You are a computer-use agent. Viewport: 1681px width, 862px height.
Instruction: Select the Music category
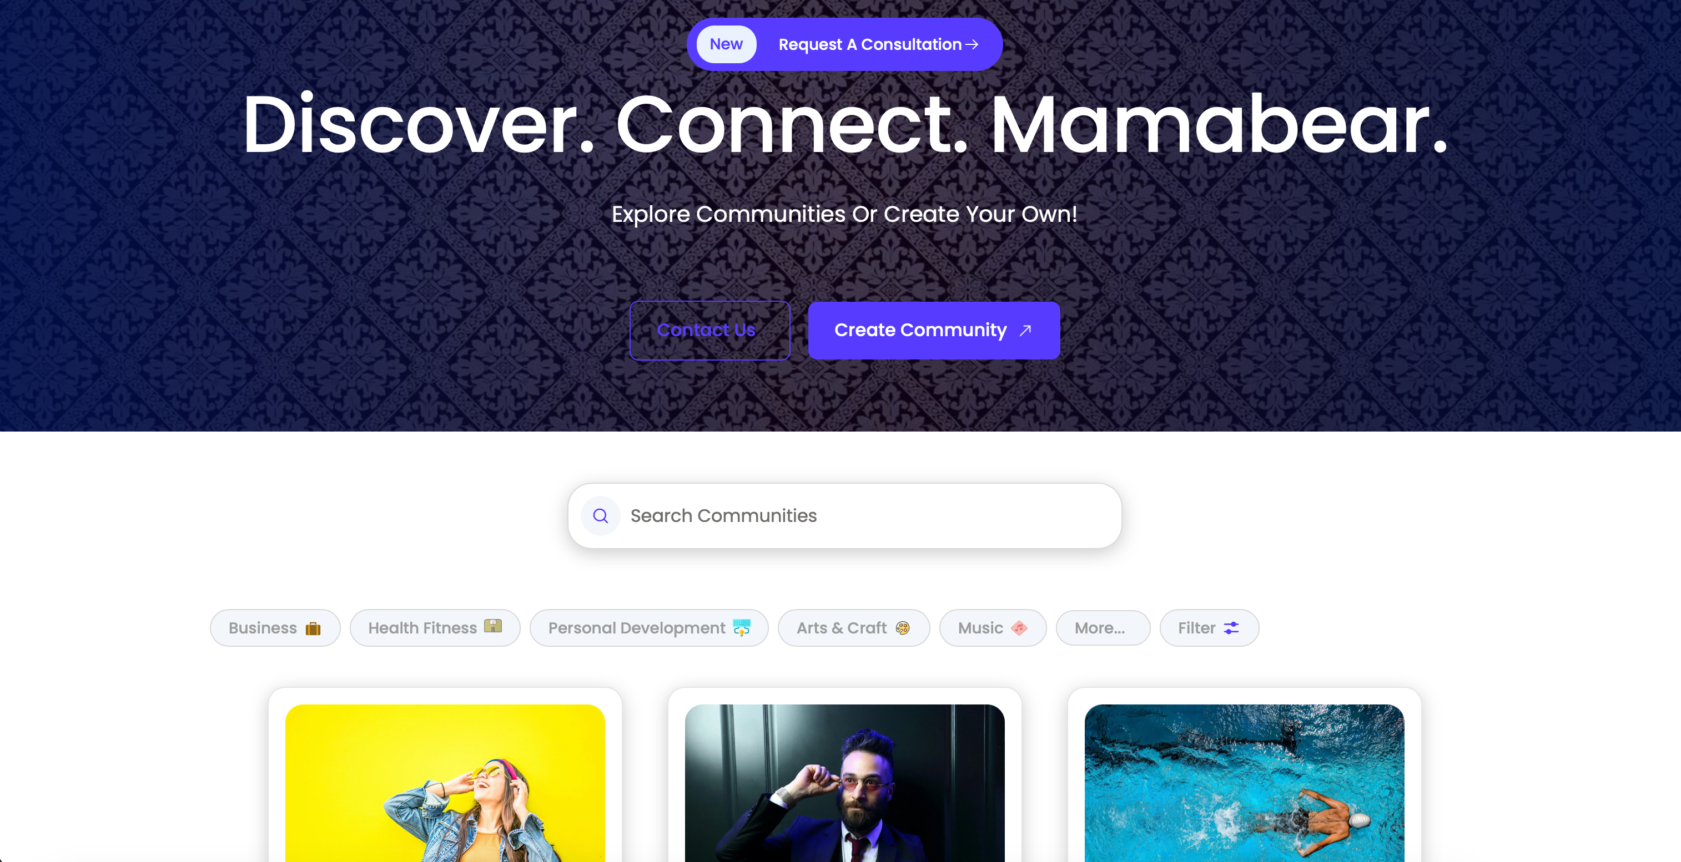[993, 628]
